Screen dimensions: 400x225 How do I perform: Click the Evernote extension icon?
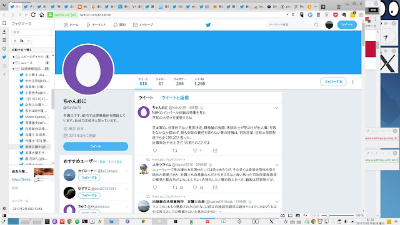[x=344, y=15]
